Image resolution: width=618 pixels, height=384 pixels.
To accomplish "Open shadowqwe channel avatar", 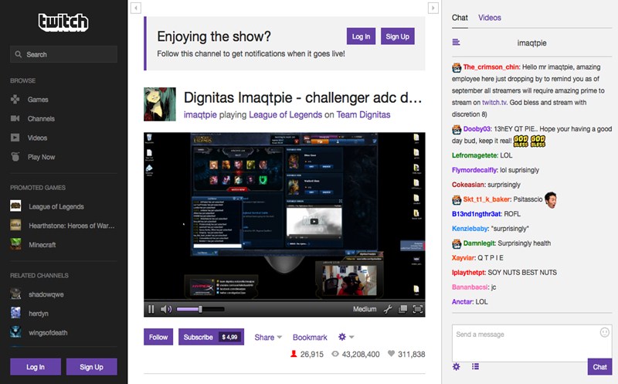I will click(15, 294).
